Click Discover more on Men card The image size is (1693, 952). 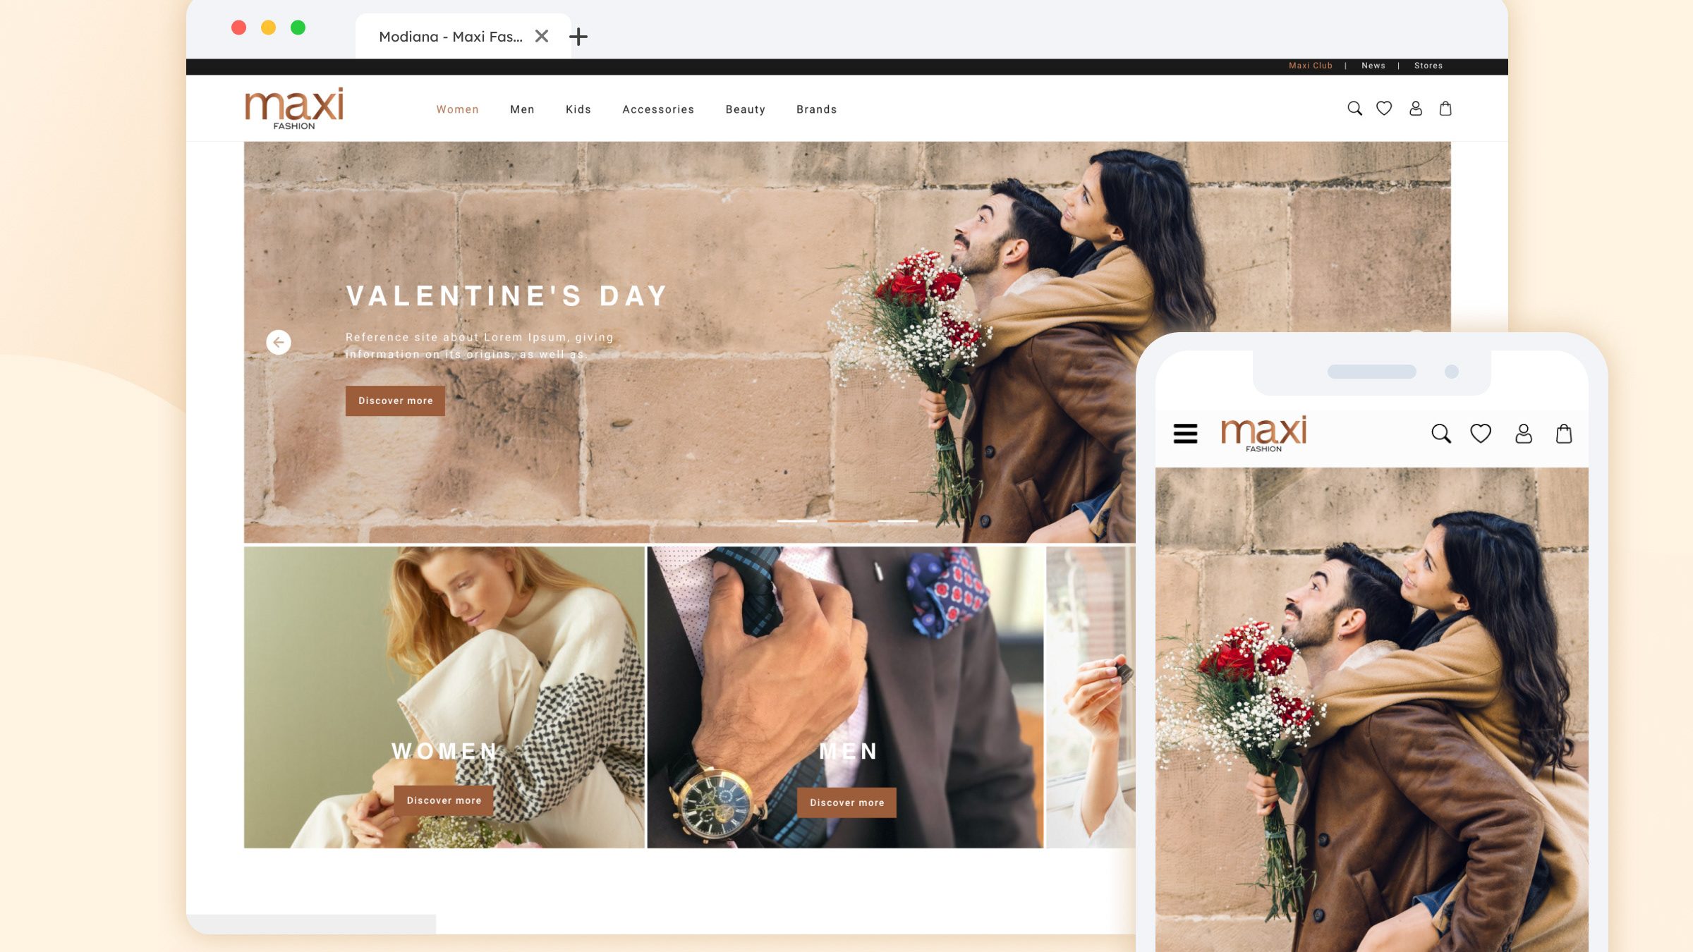846,803
